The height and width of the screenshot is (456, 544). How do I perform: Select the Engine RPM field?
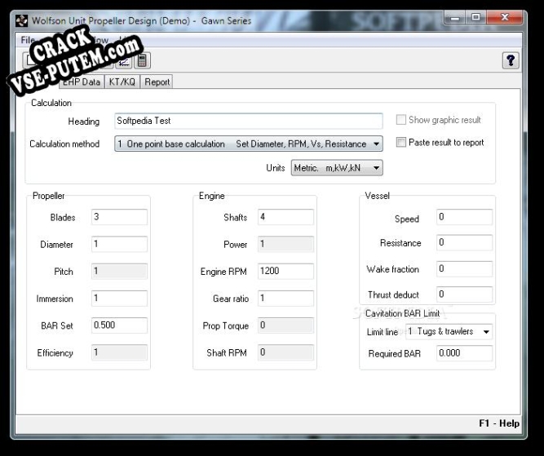point(285,271)
